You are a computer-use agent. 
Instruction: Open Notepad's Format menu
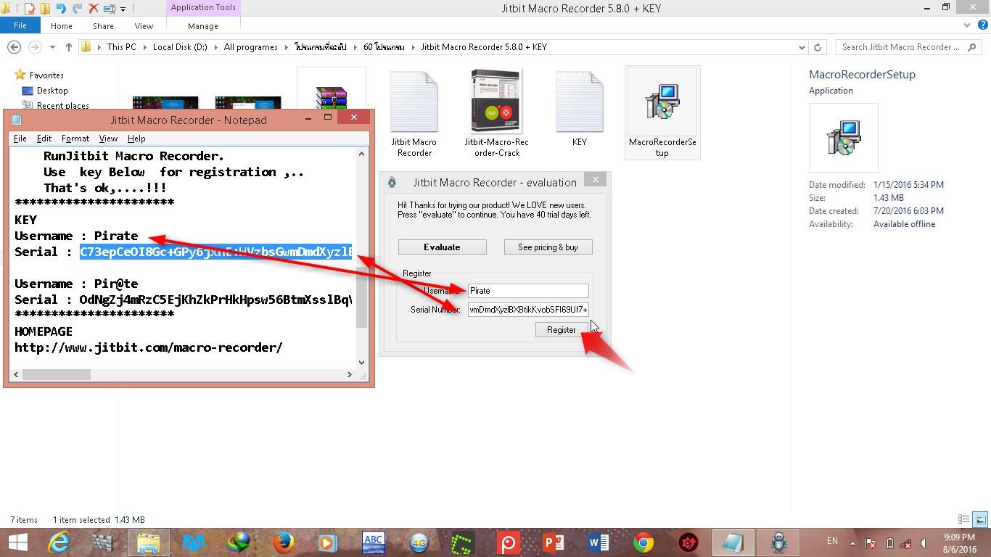tap(75, 139)
